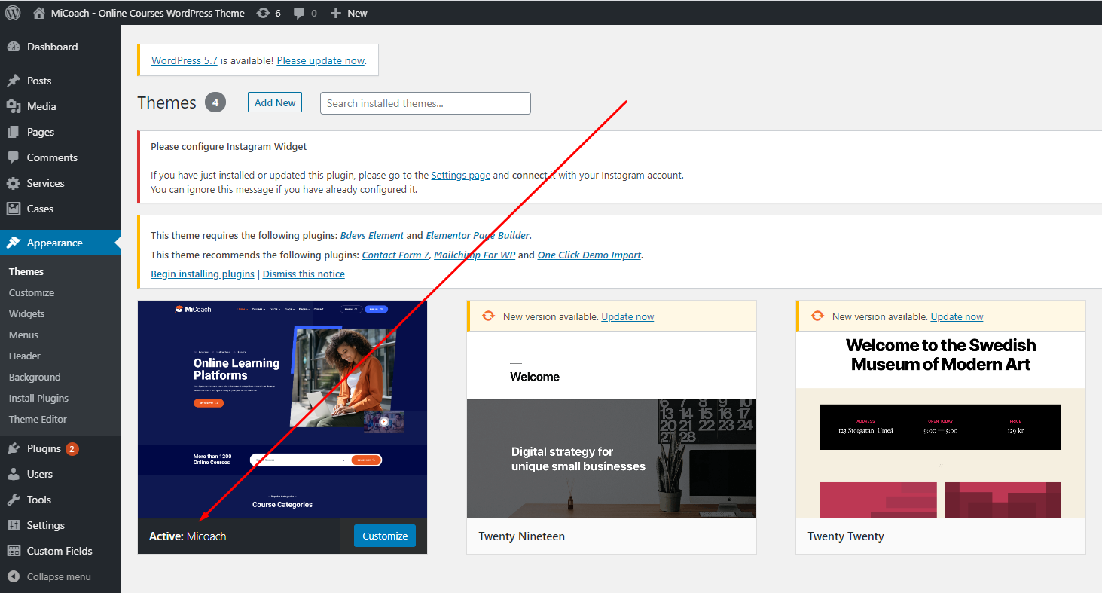Click the Add New theme button

point(275,102)
